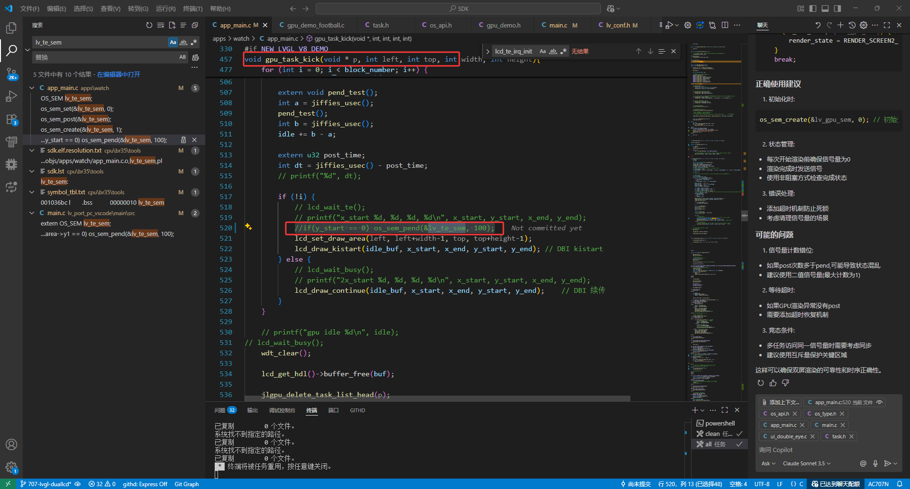Open notifications bell in status bar
This screenshot has width=910, height=489.
point(900,484)
